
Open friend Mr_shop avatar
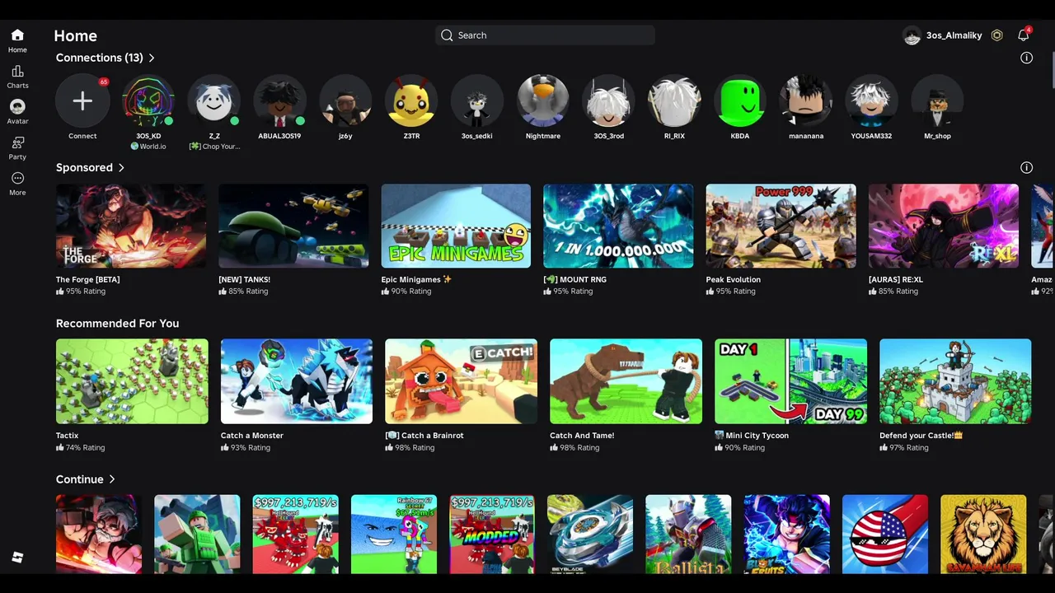938,100
